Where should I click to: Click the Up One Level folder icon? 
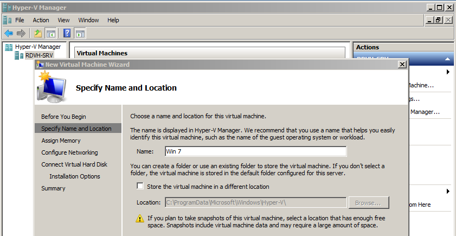[38, 33]
